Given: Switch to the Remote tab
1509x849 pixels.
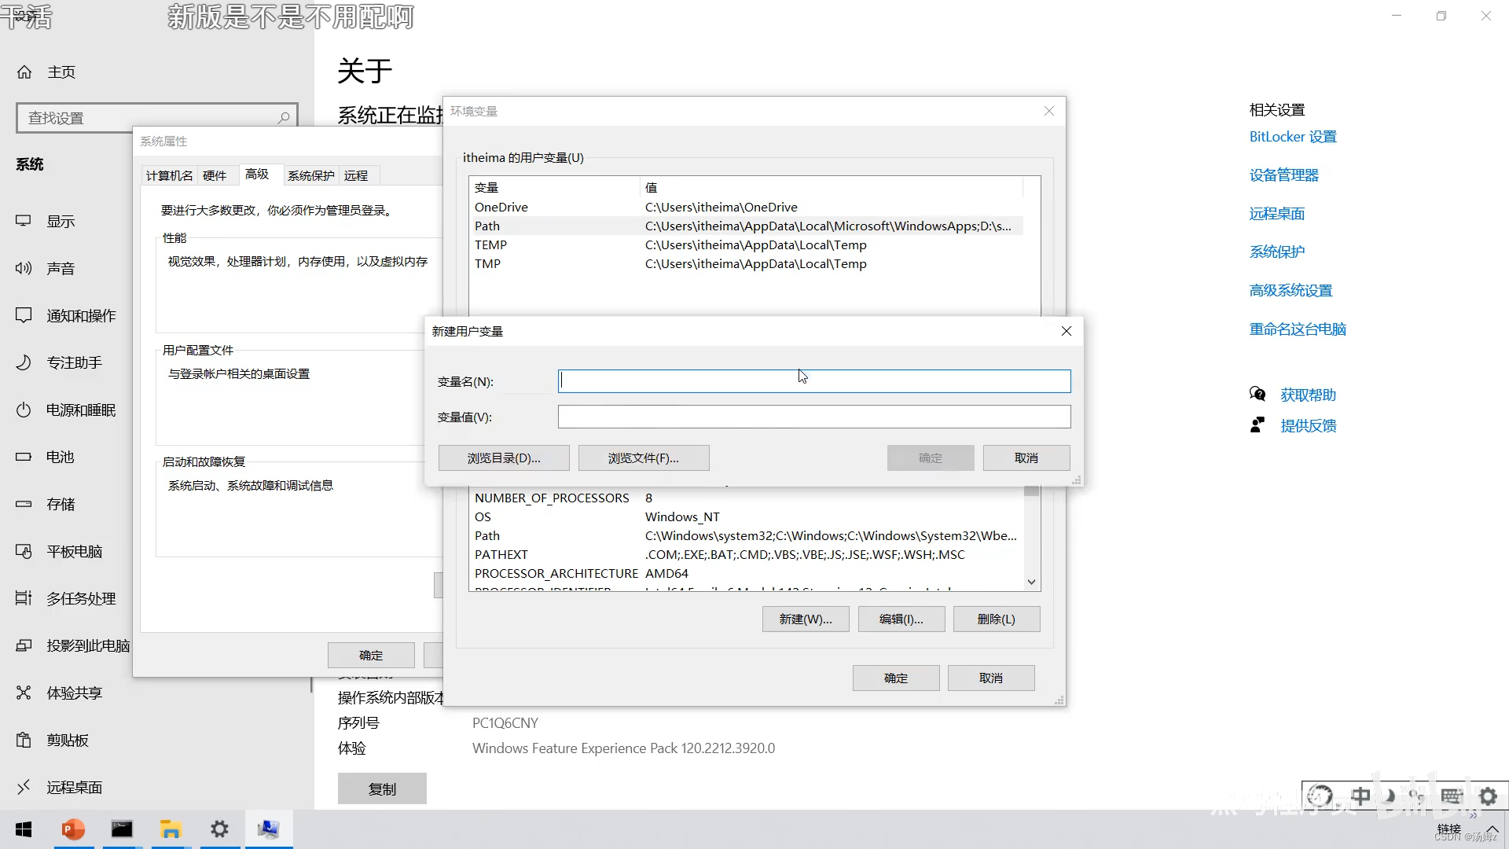Looking at the screenshot, I should click(x=356, y=175).
